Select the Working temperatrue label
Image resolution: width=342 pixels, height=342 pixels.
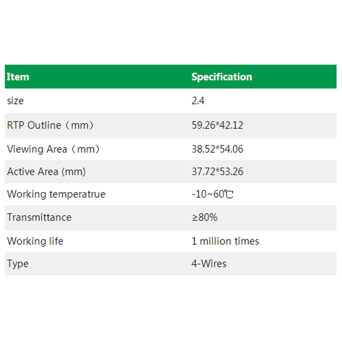click(56, 194)
